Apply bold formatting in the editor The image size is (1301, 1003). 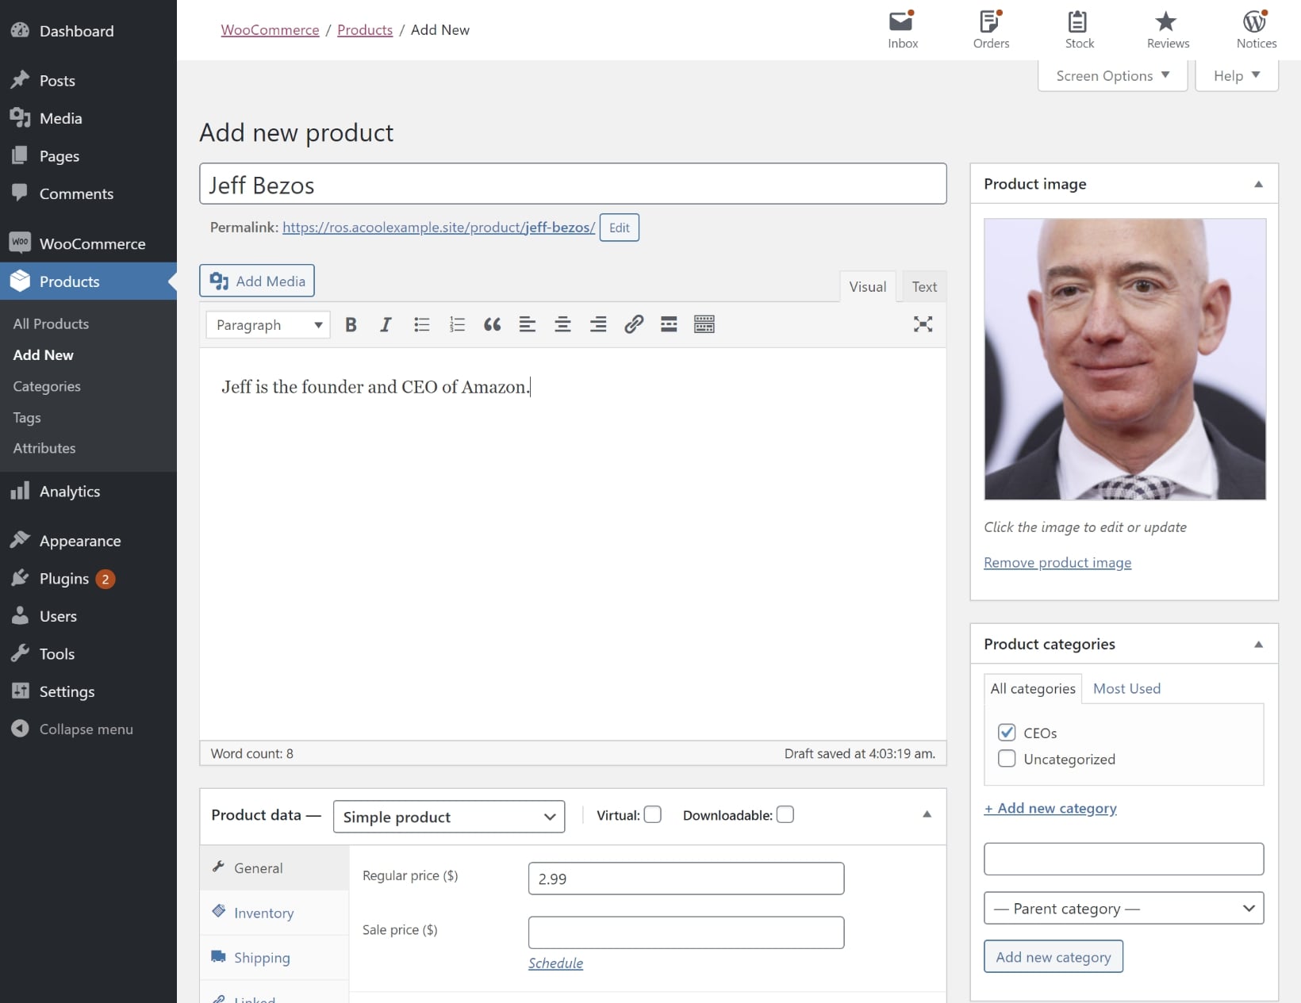click(351, 324)
